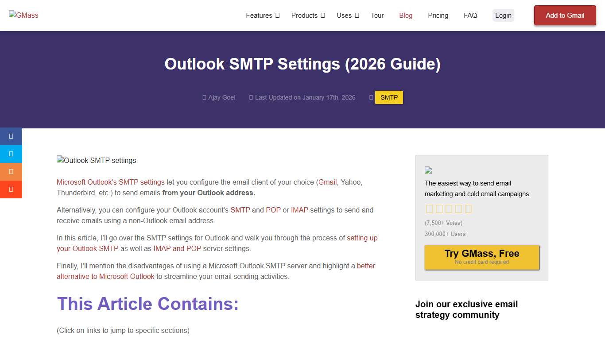Click the clock icon beside the update date

click(251, 97)
